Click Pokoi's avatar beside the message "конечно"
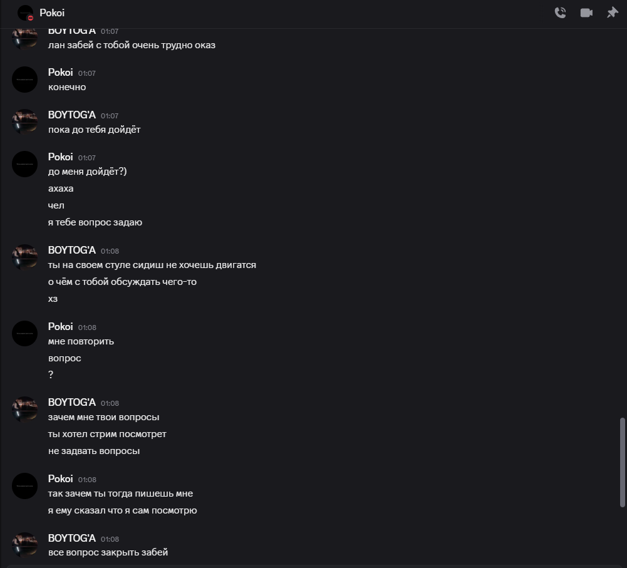The height and width of the screenshot is (568, 627). point(25,80)
